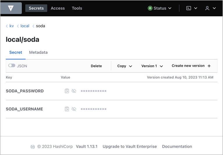This screenshot has width=223, height=155.
Task: Show the hidden SODA_USERNAME value
Action: (x=74, y=109)
